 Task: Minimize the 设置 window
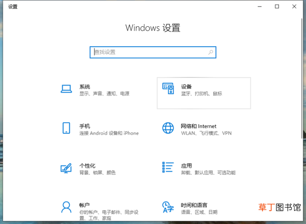click(x=260, y=7)
